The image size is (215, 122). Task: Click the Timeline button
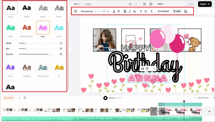click(x=9, y=98)
